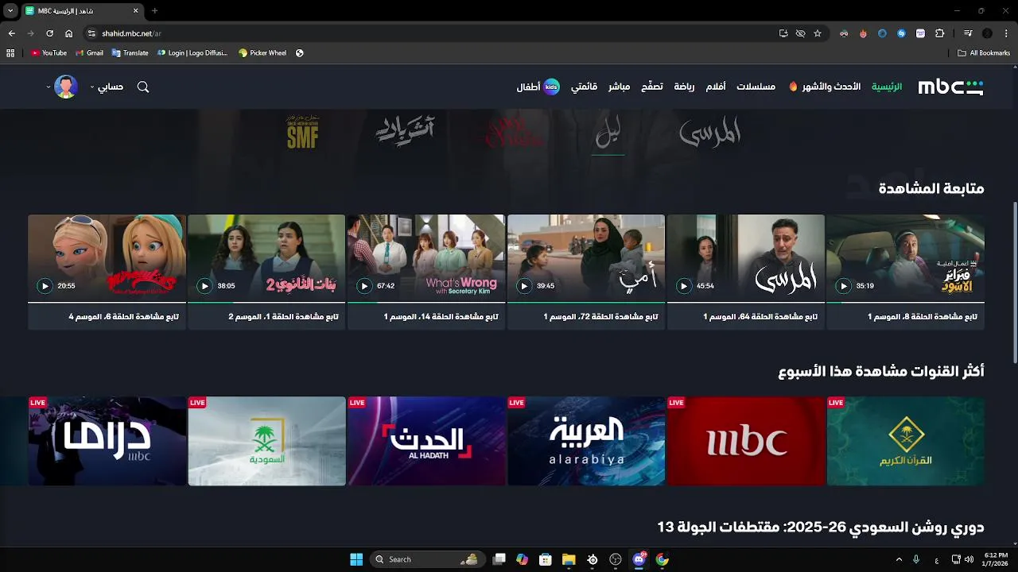Click the address bar URL
This screenshot has height=572, width=1018.
pyautogui.click(x=132, y=33)
